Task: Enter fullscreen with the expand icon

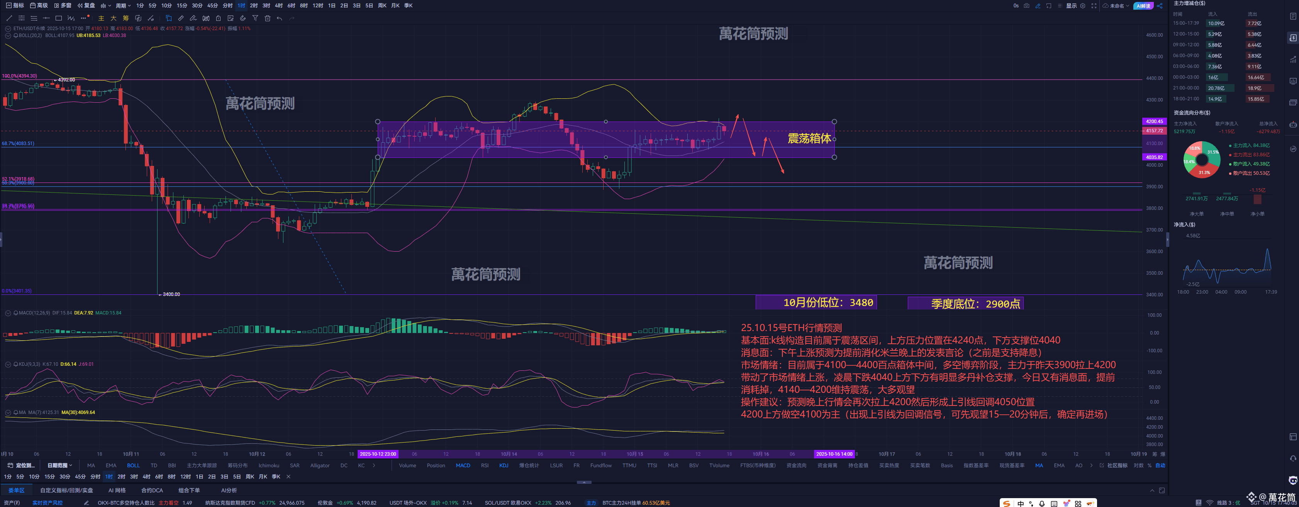Action: [x=1094, y=5]
